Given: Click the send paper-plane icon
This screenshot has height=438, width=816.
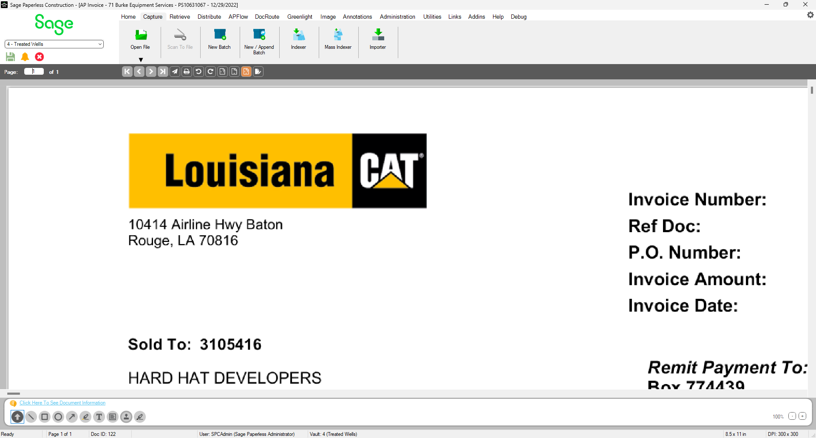Looking at the screenshot, I should click(x=175, y=72).
